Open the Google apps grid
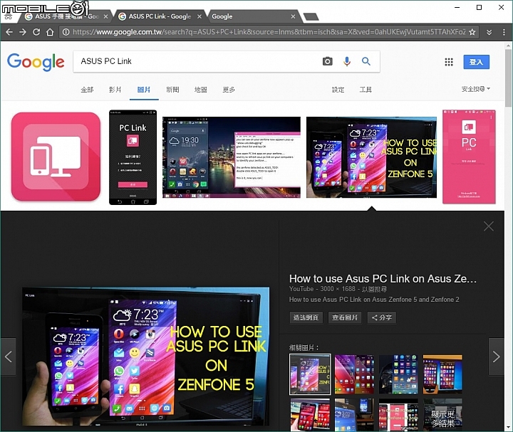Image resolution: width=513 pixels, height=432 pixels. (x=449, y=62)
